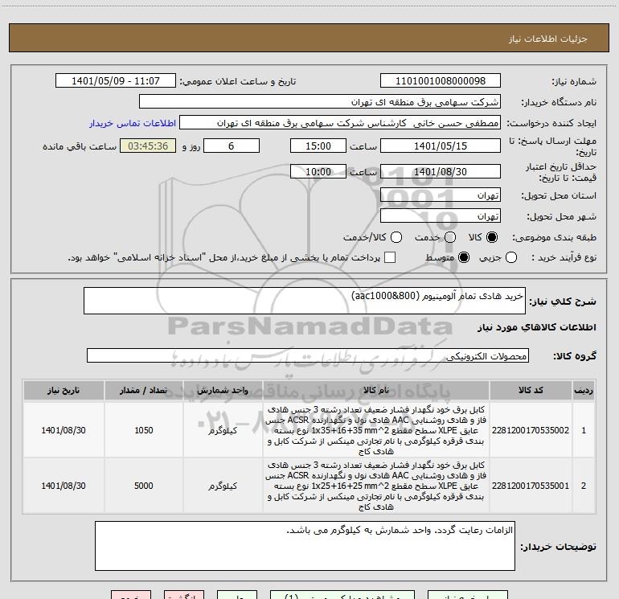
Task: Click the جزئیات اطلاعات نیاز header bar
Action: coord(309,38)
